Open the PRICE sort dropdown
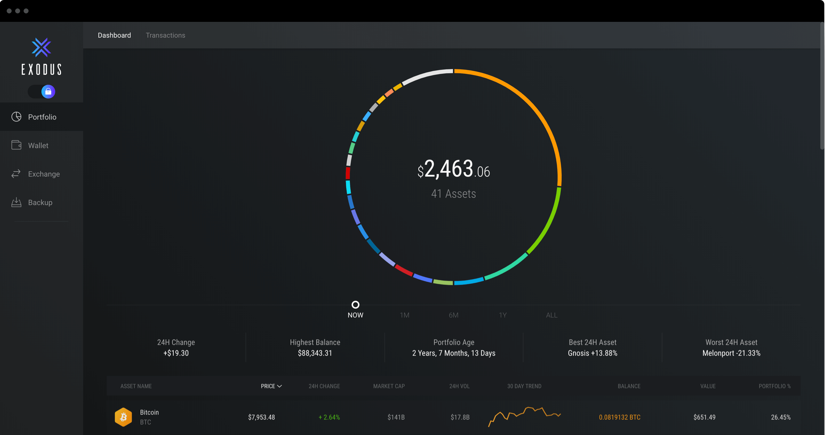Viewport: 825px width, 435px height. pos(271,386)
